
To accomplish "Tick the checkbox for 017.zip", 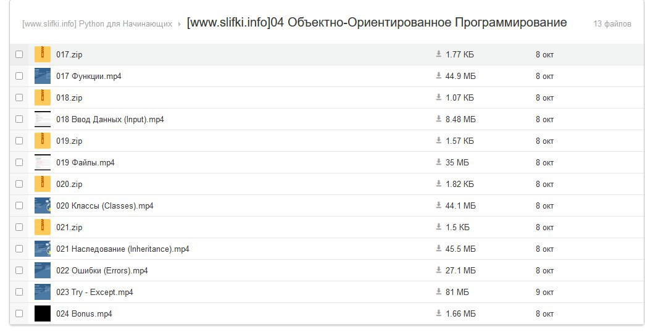I will (19, 54).
